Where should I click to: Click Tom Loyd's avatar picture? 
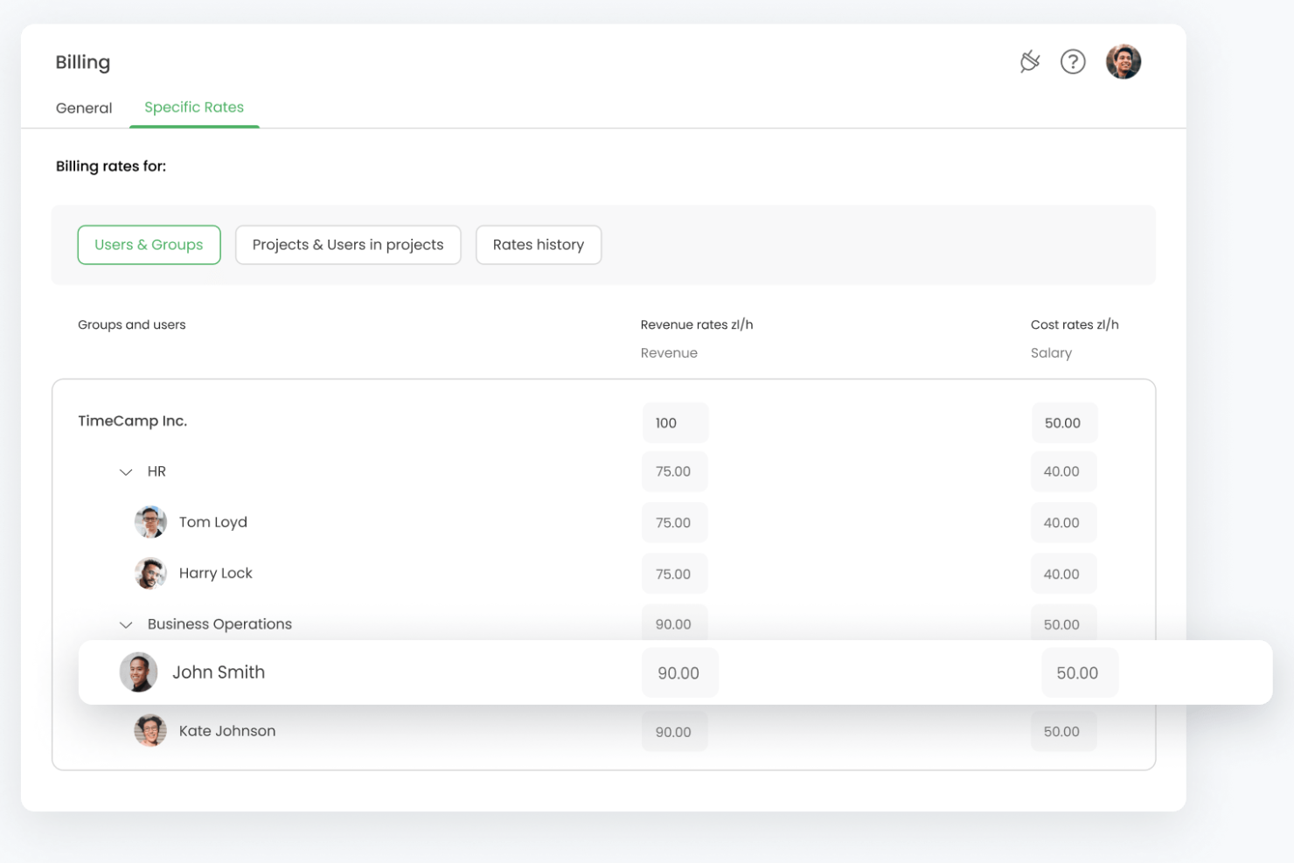tap(150, 522)
